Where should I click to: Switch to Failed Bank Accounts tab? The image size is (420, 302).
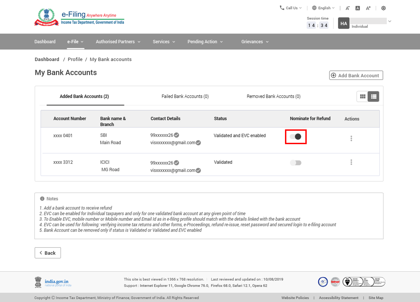(x=185, y=96)
